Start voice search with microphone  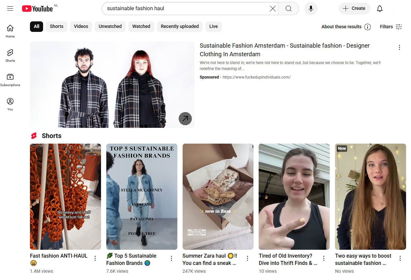tap(311, 9)
